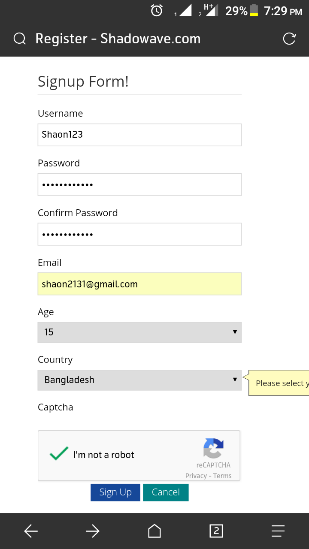This screenshot has width=309, height=549.
Task: Open the browser hamburger menu
Action: (x=278, y=531)
